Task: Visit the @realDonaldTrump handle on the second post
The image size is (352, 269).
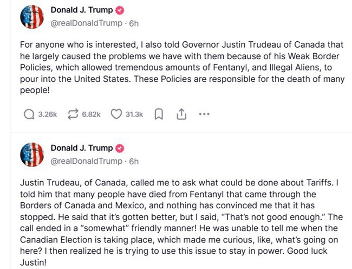Action: coord(87,161)
